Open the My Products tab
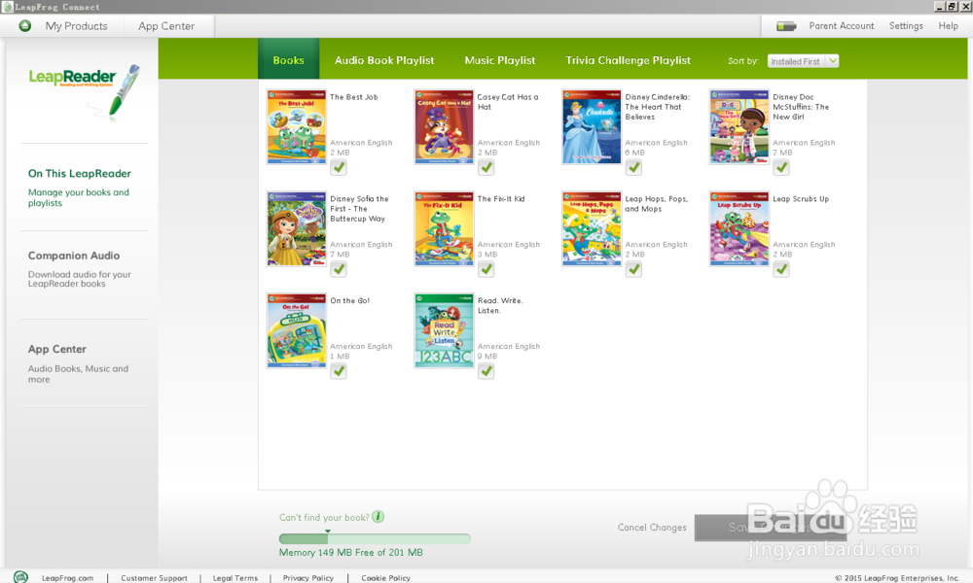The height and width of the screenshot is (583, 973). click(76, 26)
